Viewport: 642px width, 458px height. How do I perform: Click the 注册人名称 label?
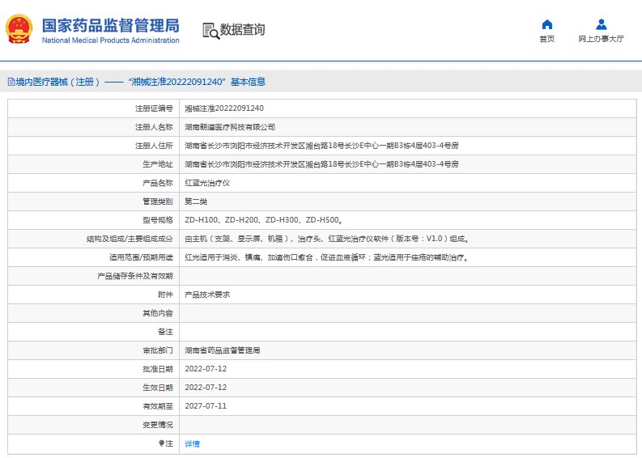coord(154,127)
